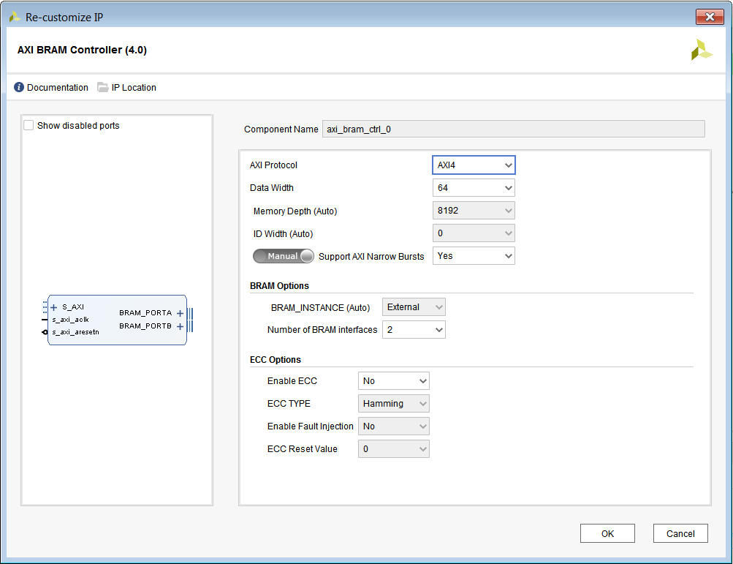
Task: Open Support AXI Narrow Bursts dropdown
Action: coord(474,256)
